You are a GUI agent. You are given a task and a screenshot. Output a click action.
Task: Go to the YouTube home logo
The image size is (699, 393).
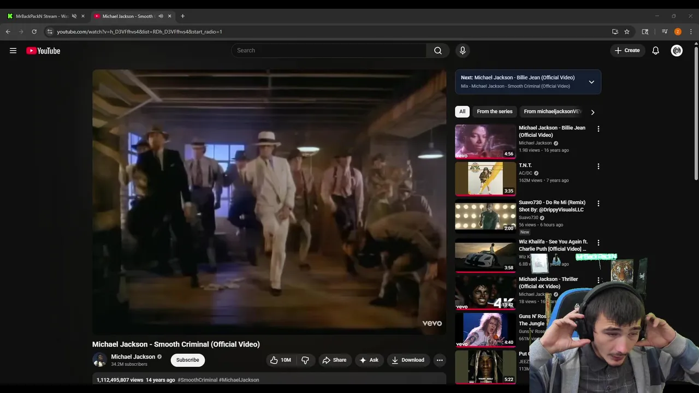43,51
